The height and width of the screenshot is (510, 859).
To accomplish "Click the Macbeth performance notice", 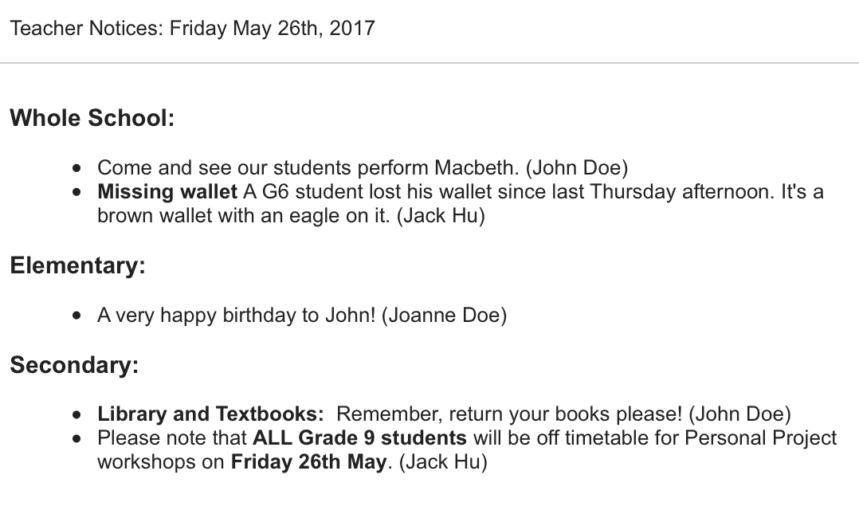I will point(363,167).
